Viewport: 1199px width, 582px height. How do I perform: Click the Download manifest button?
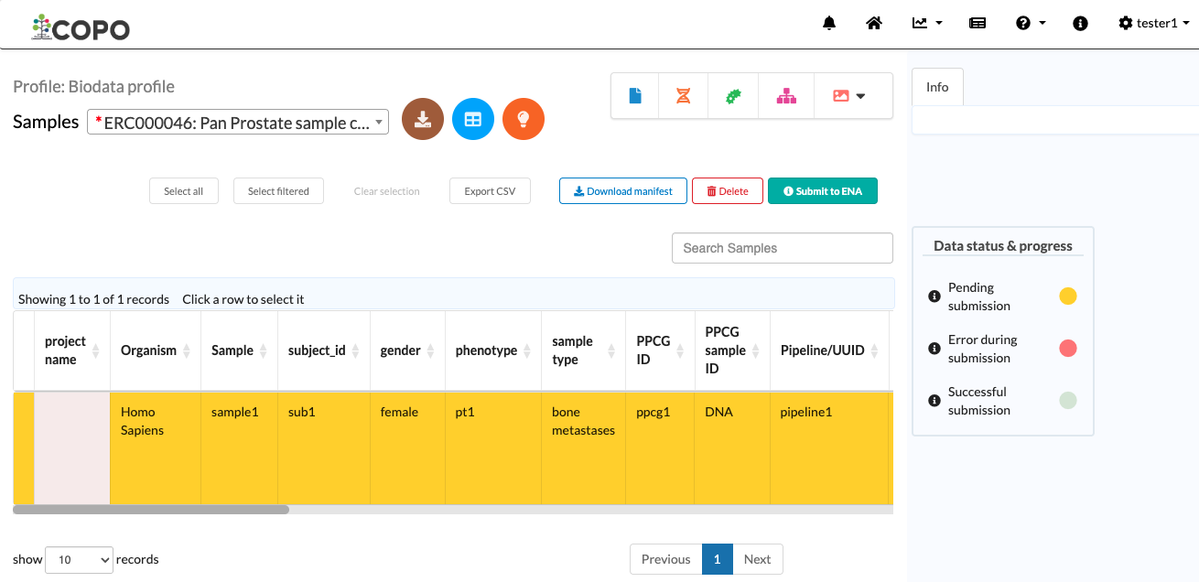pyautogui.click(x=623, y=190)
